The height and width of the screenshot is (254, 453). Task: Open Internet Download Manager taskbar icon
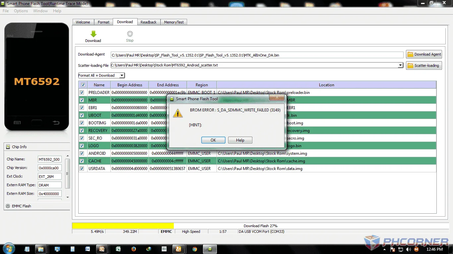(x=149, y=249)
